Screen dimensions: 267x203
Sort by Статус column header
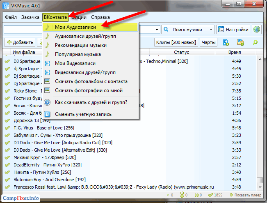182,52
